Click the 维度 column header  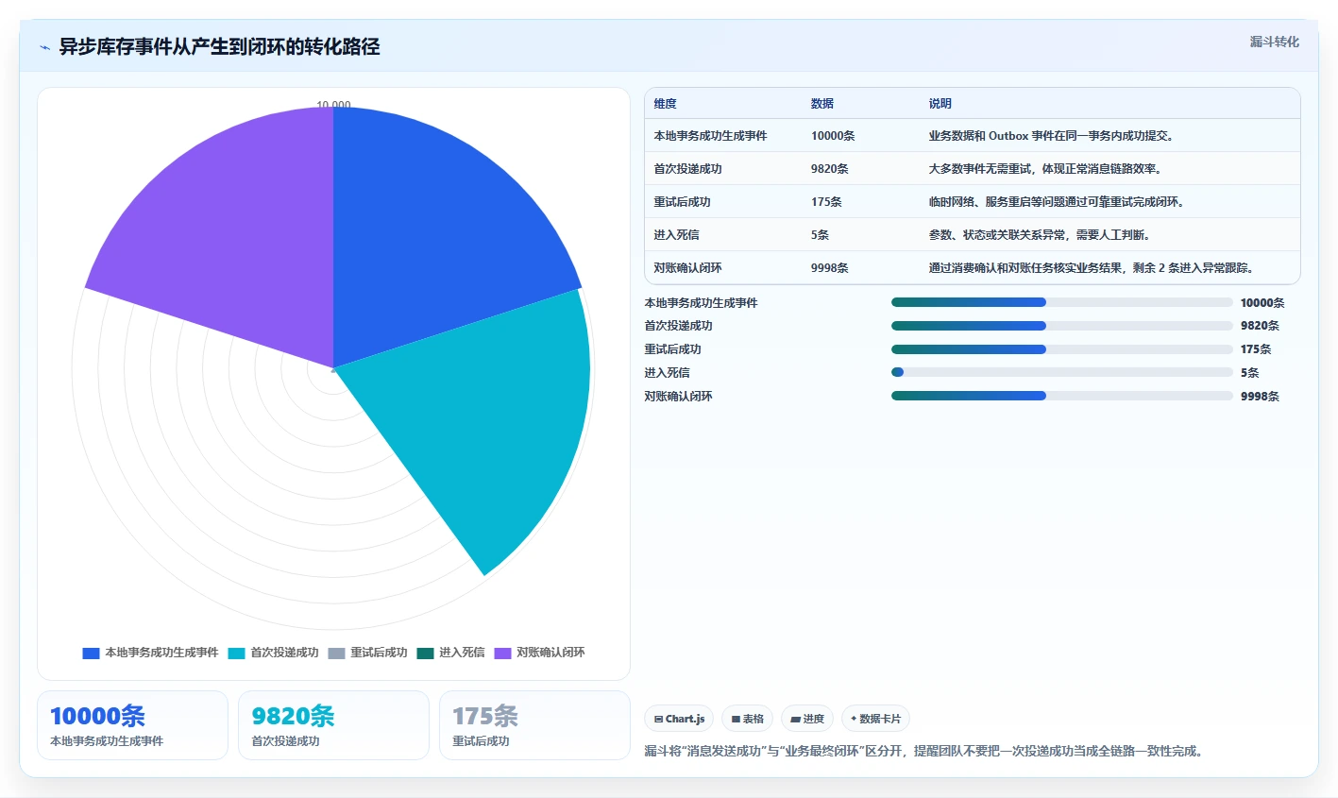point(665,104)
